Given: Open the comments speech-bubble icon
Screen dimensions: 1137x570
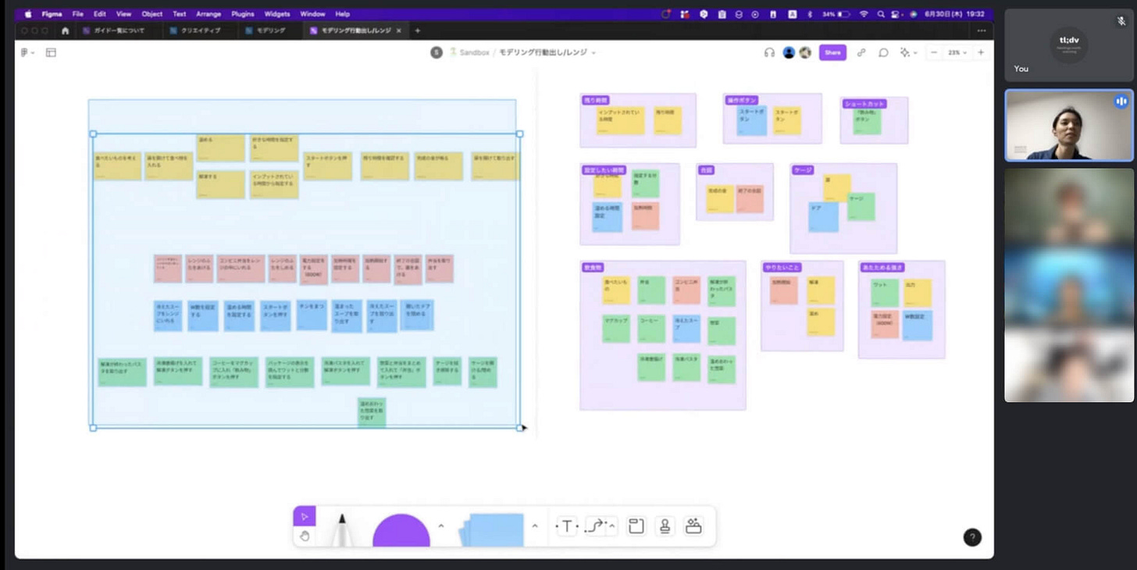Looking at the screenshot, I should pos(883,52).
